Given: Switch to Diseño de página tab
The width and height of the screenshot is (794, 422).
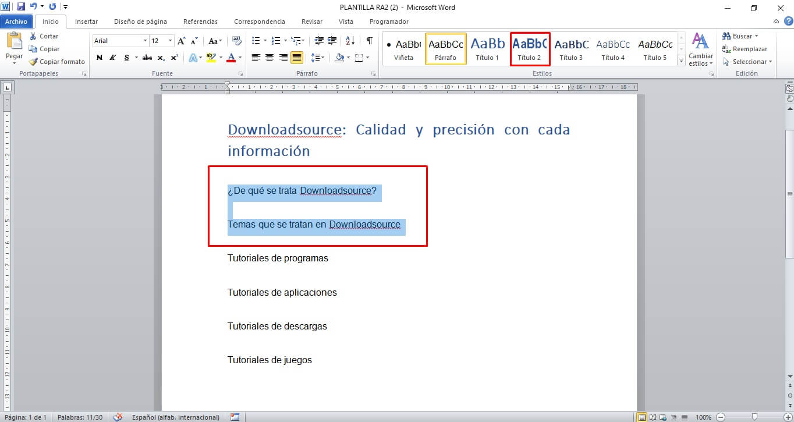Looking at the screenshot, I should [x=140, y=22].
